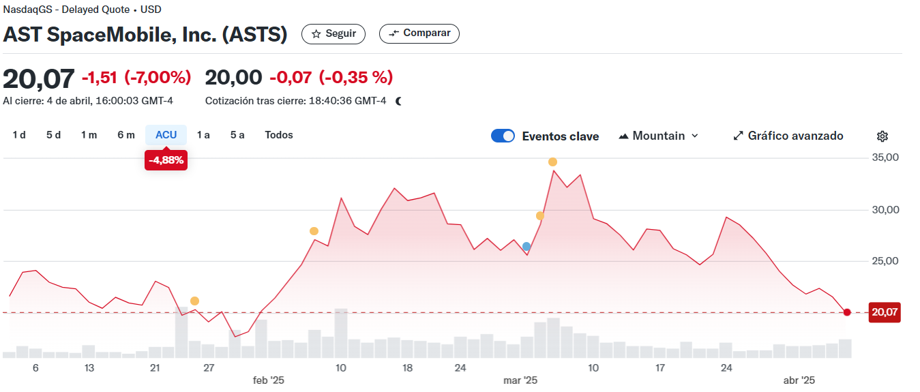Click the Cotización tras cierre timestamp
The width and height of the screenshot is (920, 392).
click(295, 101)
